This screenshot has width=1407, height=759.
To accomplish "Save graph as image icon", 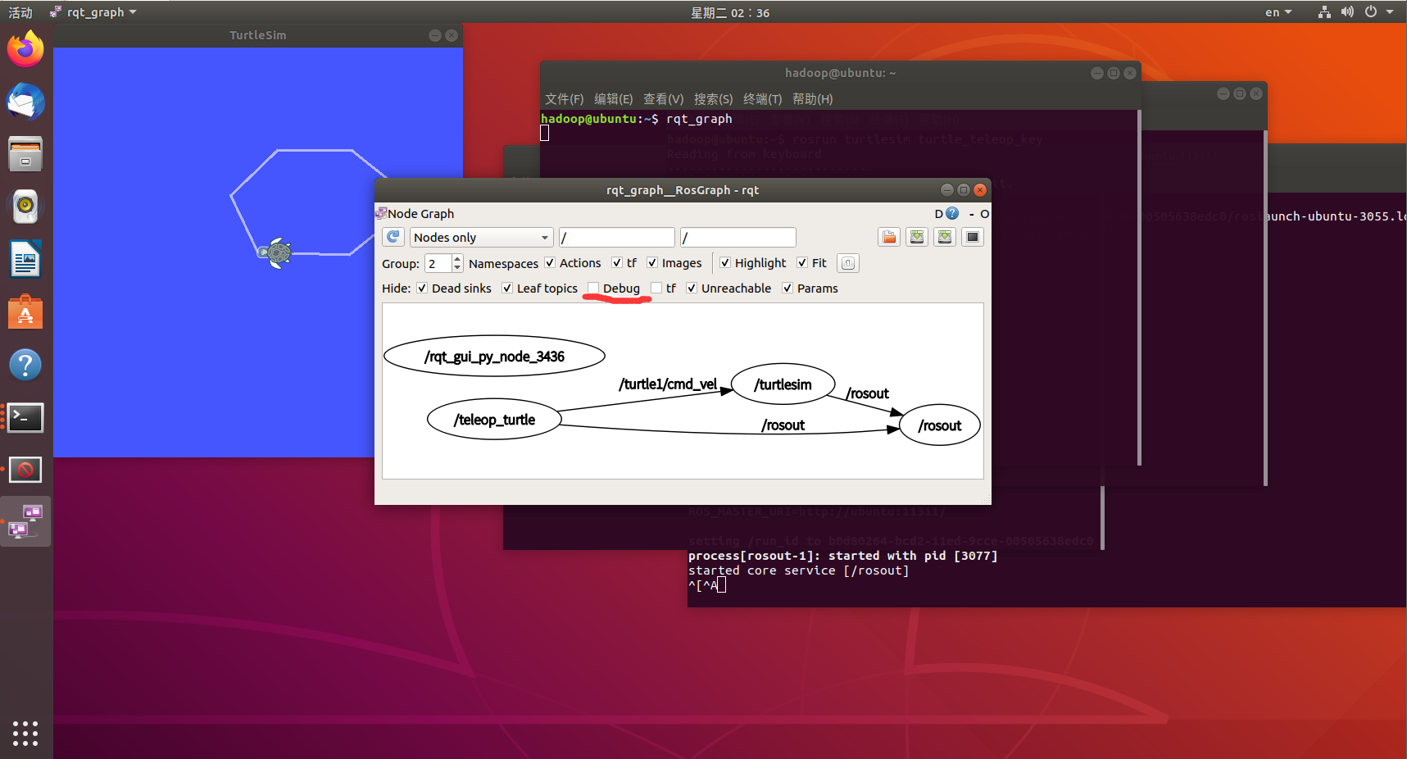I will point(973,237).
